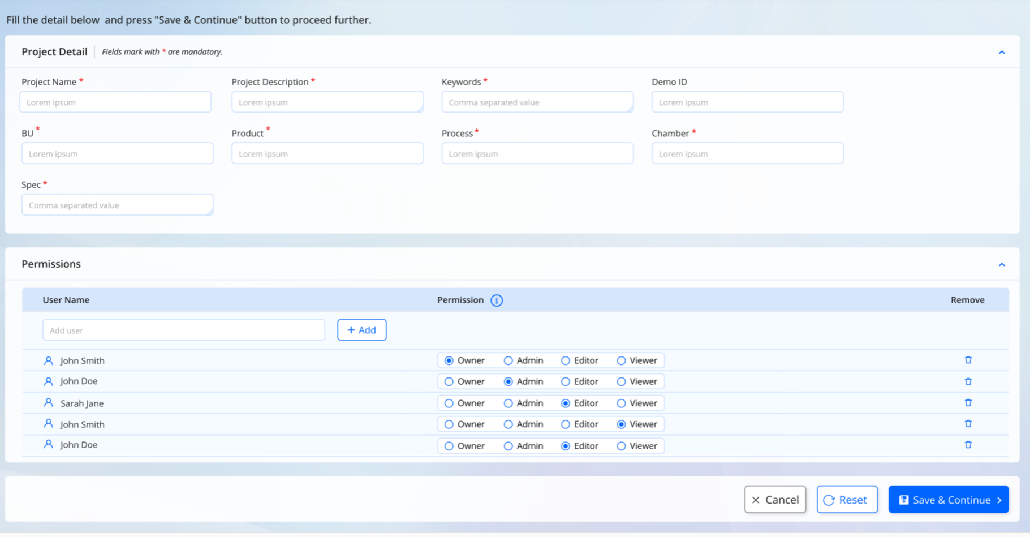Viewport: 1030px width, 537px height.
Task: Focus the Chamber input field
Action: click(x=747, y=153)
